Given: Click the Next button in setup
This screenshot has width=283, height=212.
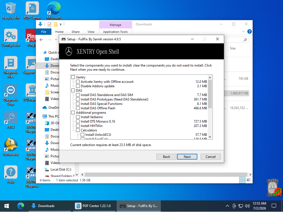Looking at the screenshot, I should [187, 157].
